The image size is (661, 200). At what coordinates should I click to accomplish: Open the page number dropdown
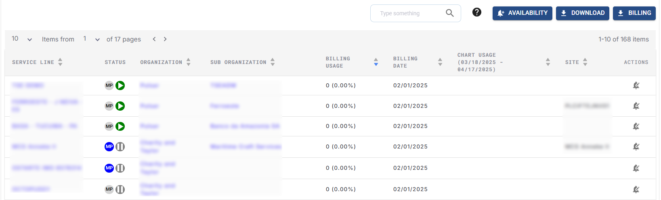coord(91,39)
